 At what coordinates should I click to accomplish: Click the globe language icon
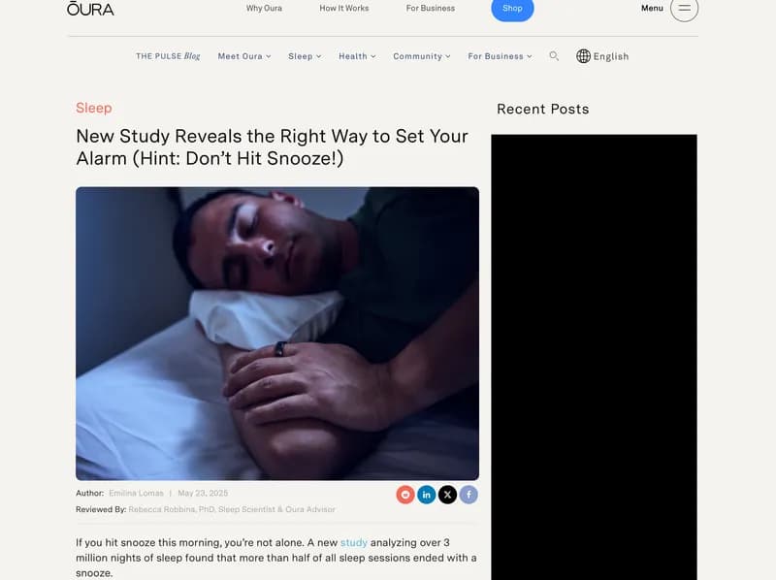tap(583, 56)
